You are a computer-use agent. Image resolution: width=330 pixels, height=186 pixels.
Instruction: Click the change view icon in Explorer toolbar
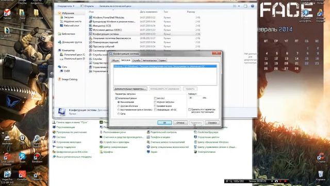235,6
